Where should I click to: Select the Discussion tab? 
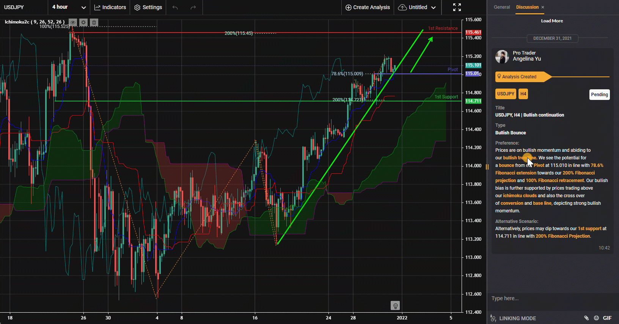click(527, 7)
